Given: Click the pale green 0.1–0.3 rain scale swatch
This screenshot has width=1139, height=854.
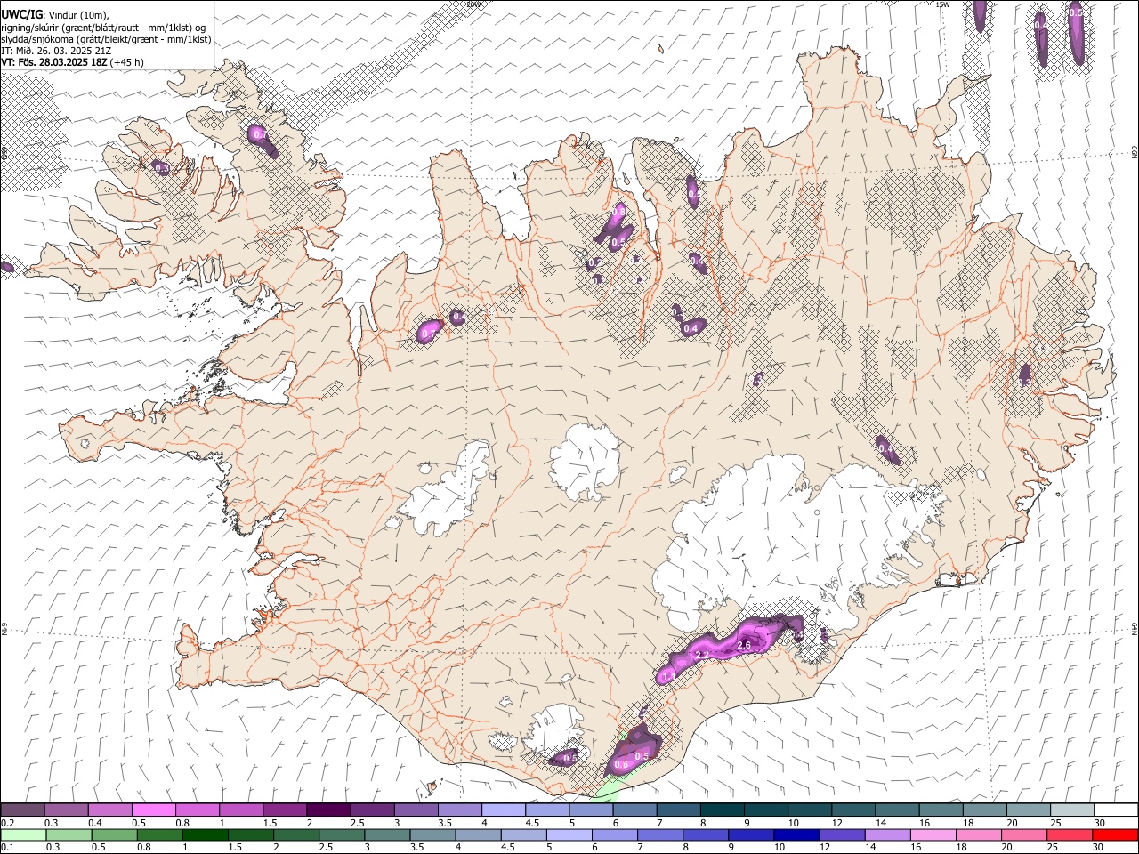Looking at the screenshot, I should (x=24, y=835).
